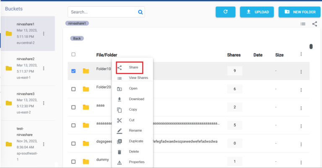Open the dummy folder icon
The height and width of the screenshot is (168, 322).
[x=86, y=162]
